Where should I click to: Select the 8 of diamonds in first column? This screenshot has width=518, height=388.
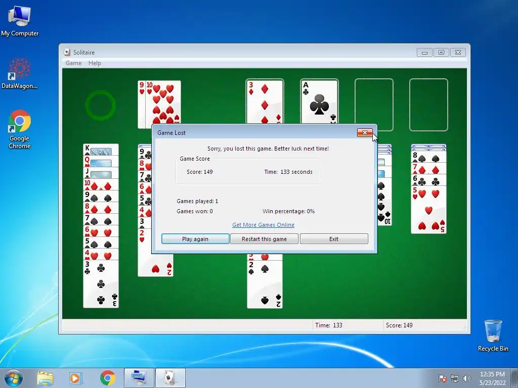pos(101,208)
